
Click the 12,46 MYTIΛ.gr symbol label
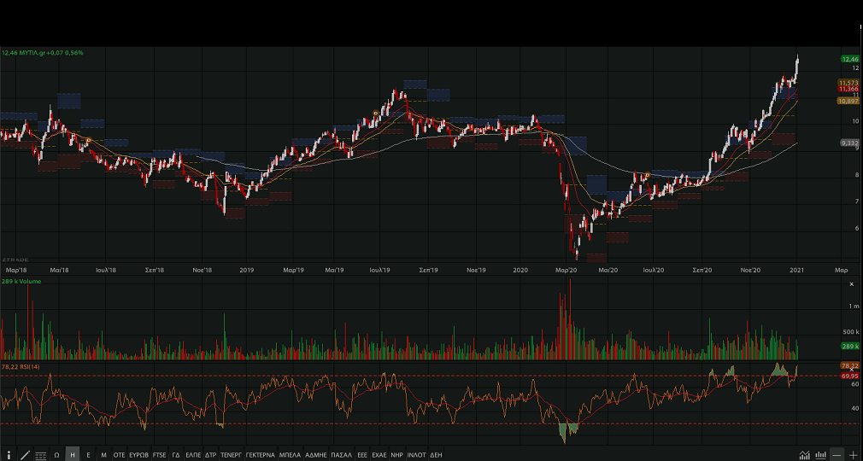click(41, 53)
